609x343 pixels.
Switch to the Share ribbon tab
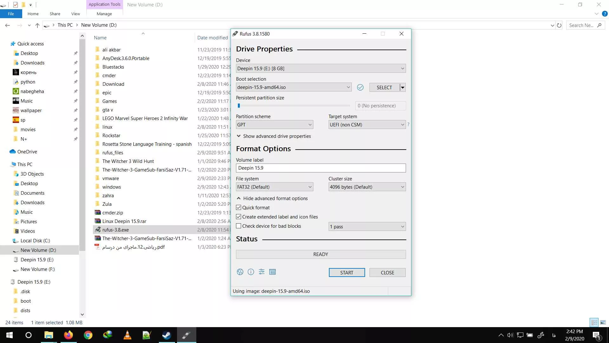(x=55, y=14)
